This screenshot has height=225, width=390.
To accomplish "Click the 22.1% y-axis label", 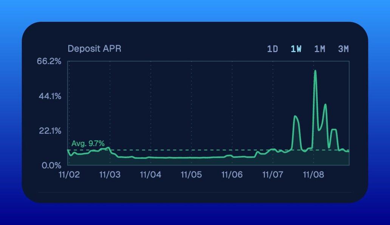I will click(49, 131).
